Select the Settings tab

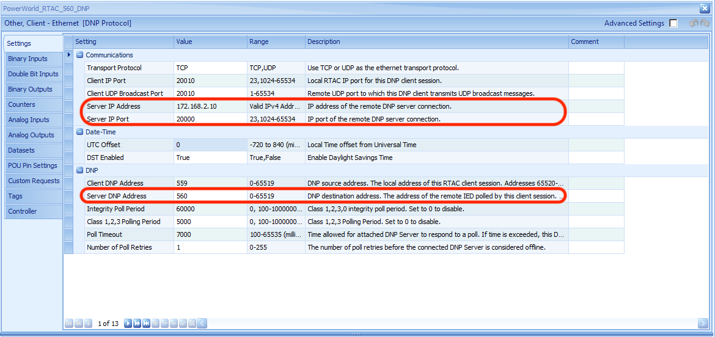[x=33, y=44]
